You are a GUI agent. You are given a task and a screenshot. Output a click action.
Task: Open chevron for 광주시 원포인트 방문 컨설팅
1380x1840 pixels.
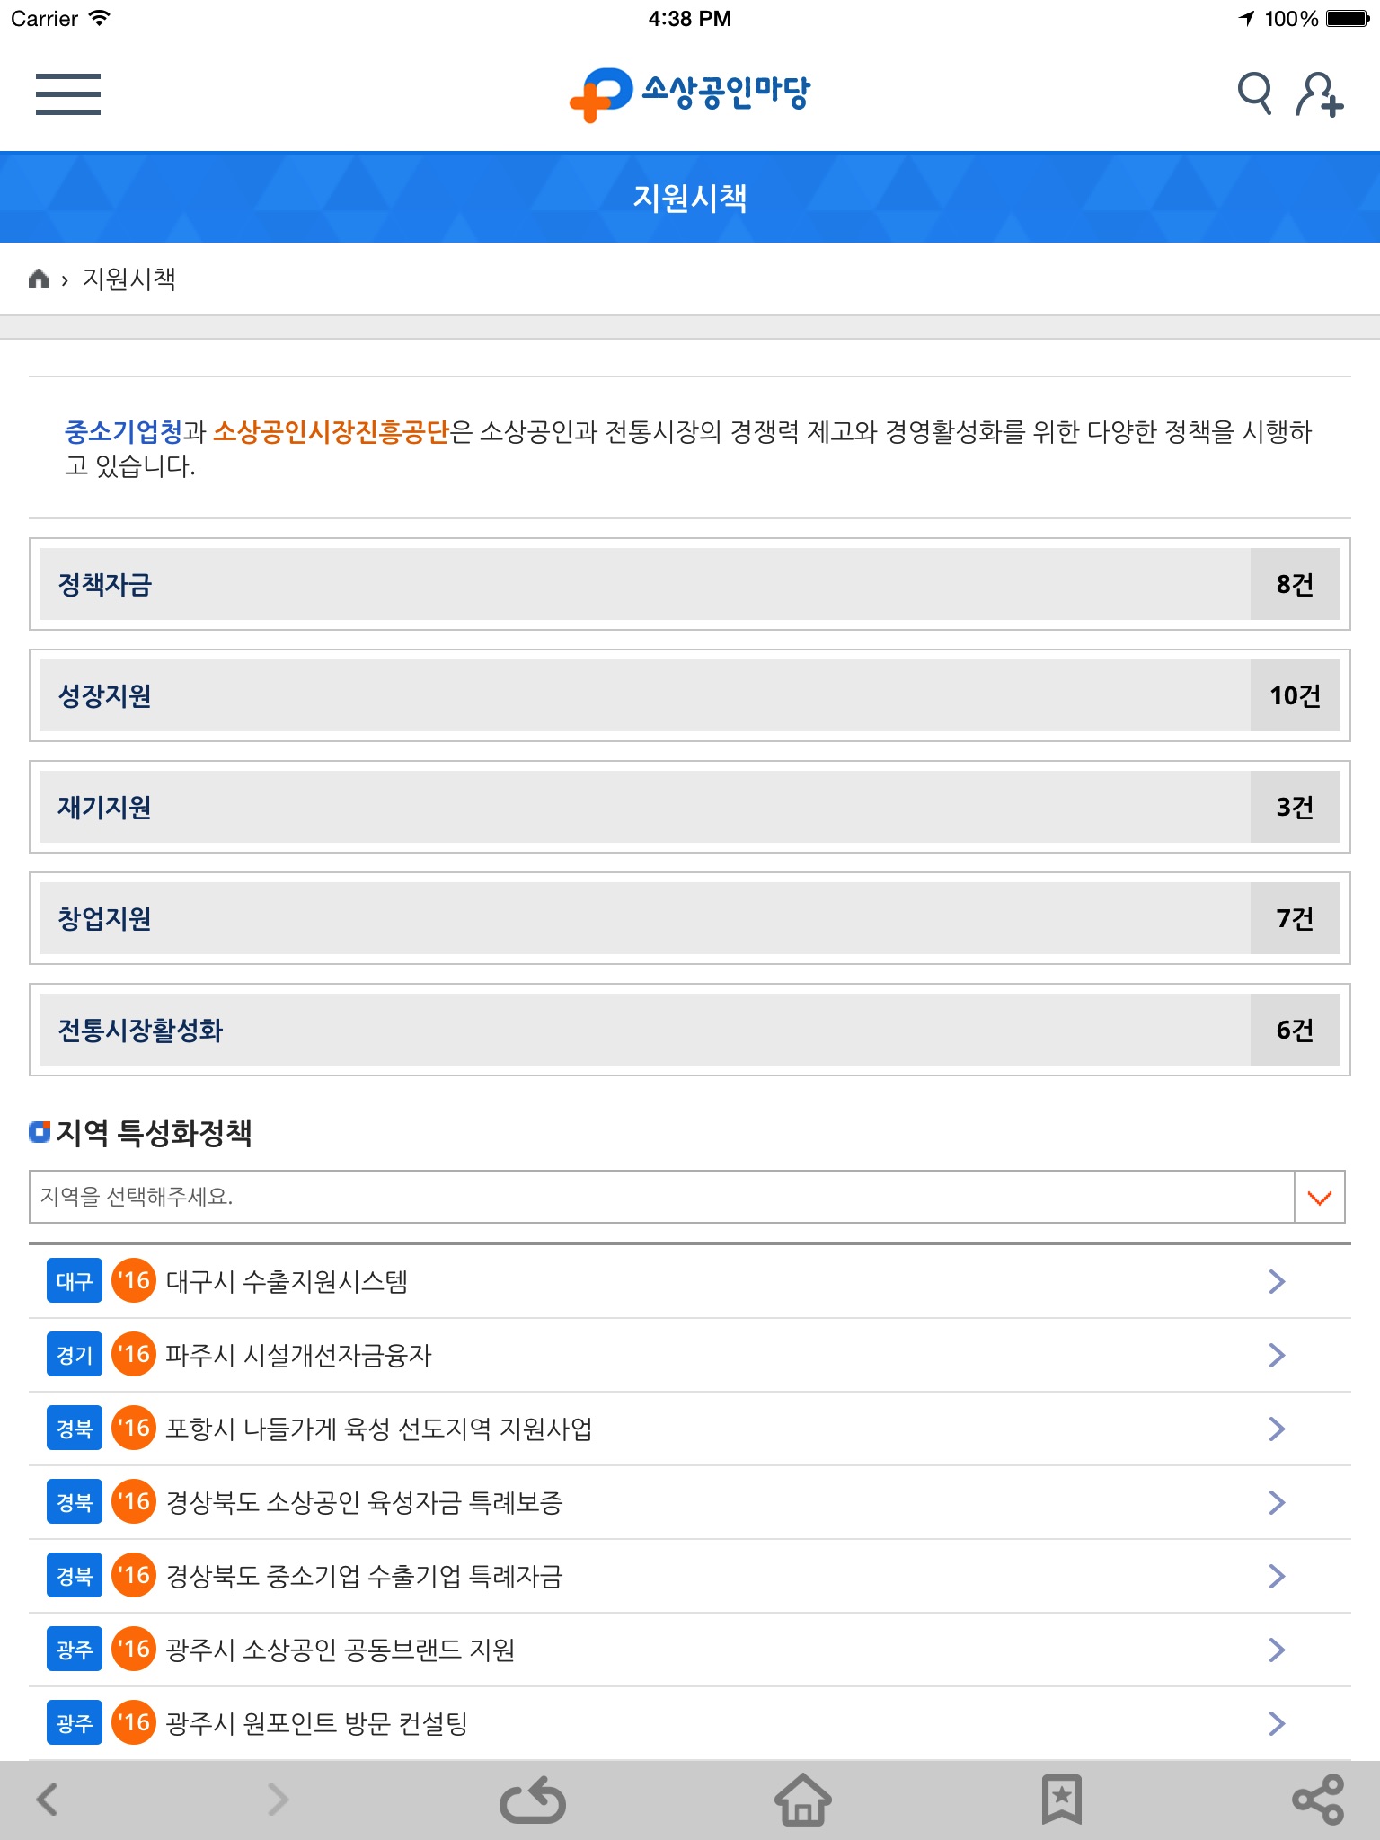[x=1277, y=1723]
